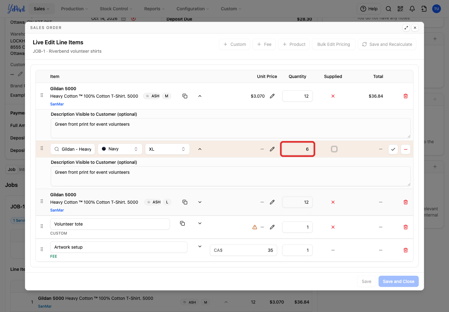Duplicate the Gildan 5000 ASH M line item
The height and width of the screenshot is (312, 449).
[x=185, y=96]
